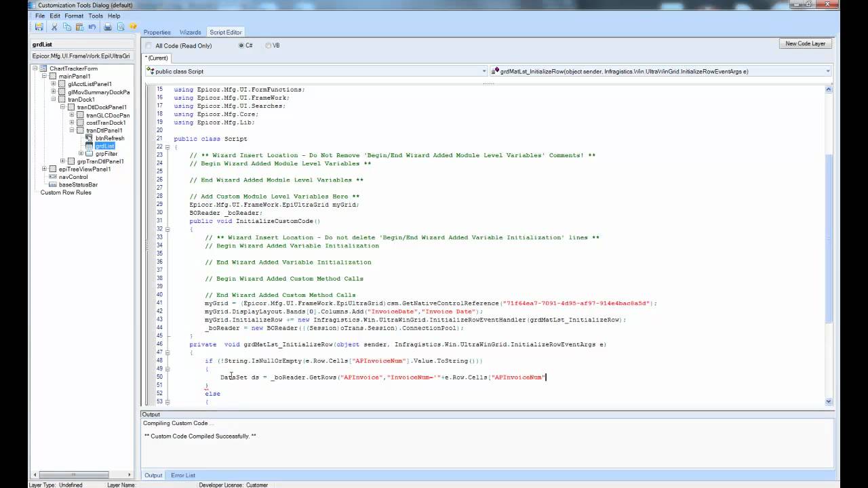The width and height of the screenshot is (868, 488).
Task: Expand the costTranDock1 tree node
Action: pyautogui.click(x=72, y=123)
